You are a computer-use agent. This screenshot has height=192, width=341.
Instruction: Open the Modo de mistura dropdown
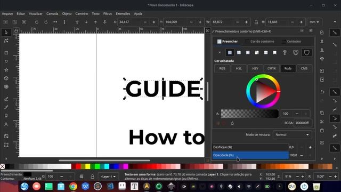pos(292,135)
